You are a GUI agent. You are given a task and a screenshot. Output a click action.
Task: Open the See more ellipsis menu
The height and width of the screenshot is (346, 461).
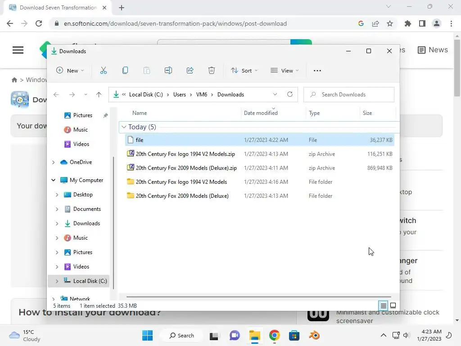[317, 71]
